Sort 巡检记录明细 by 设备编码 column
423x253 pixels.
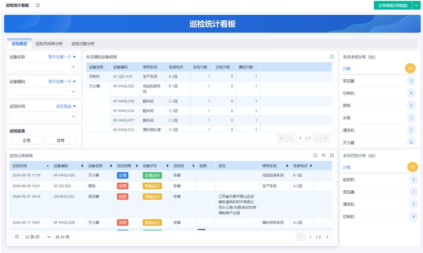coord(82,166)
